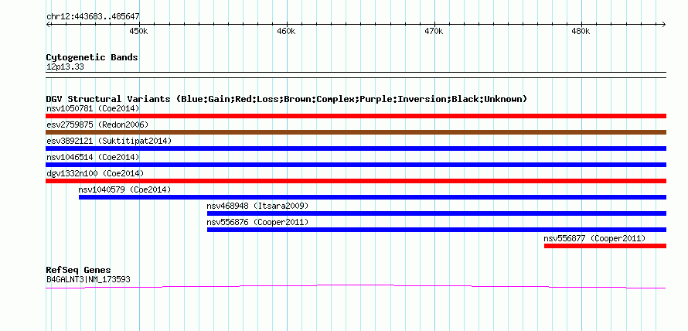Click the 460k ruler mark
Viewport: 688px width, 331px height.
pyautogui.click(x=286, y=32)
